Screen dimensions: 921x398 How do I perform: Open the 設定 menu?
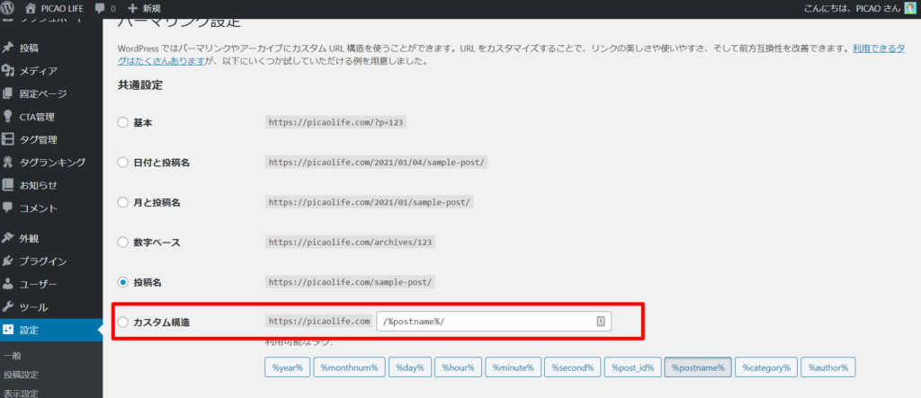point(51,330)
